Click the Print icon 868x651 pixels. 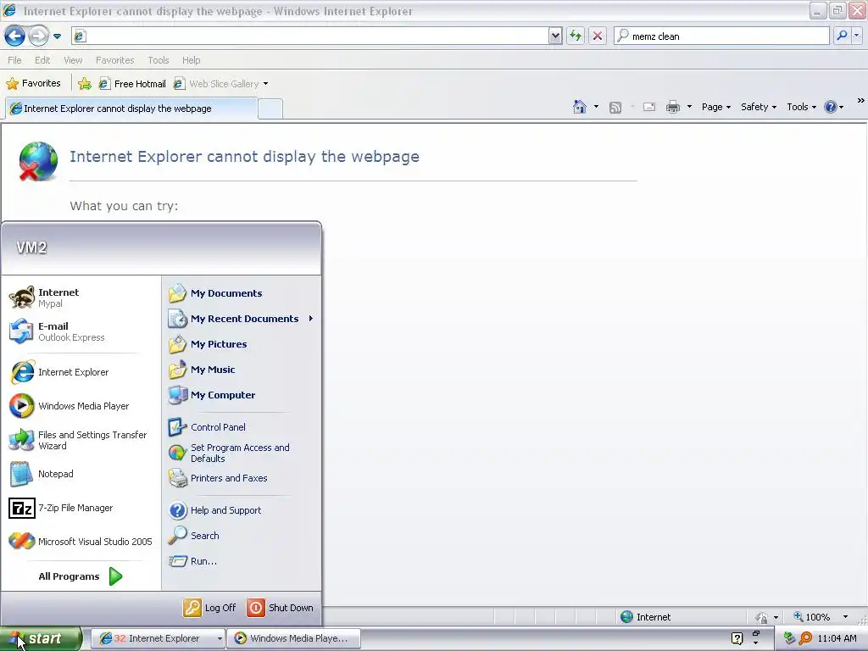point(672,107)
